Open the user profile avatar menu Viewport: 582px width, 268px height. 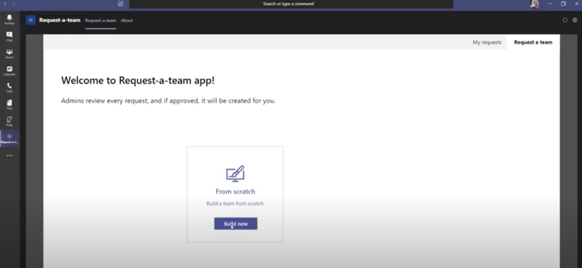click(534, 4)
